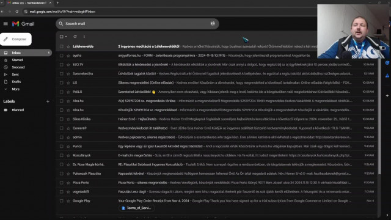Check the box for Léleknevelde email
This screenshot has height=220, width=391.
61,46
